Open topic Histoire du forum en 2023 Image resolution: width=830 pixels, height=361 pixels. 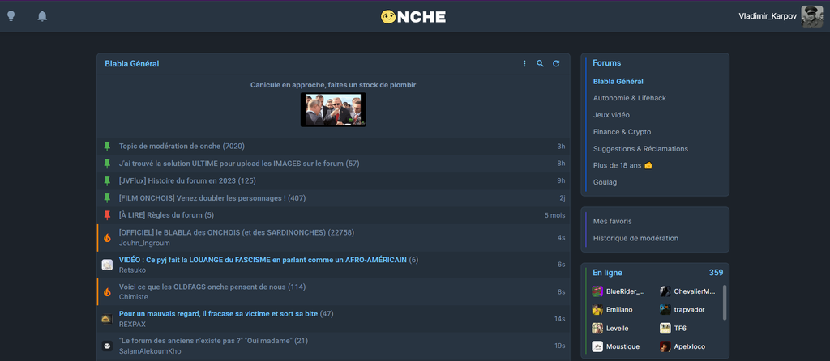[186, 180]
